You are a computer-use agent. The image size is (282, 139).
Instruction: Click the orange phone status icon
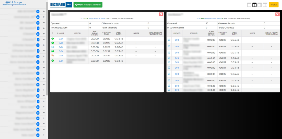click(53, 55)
